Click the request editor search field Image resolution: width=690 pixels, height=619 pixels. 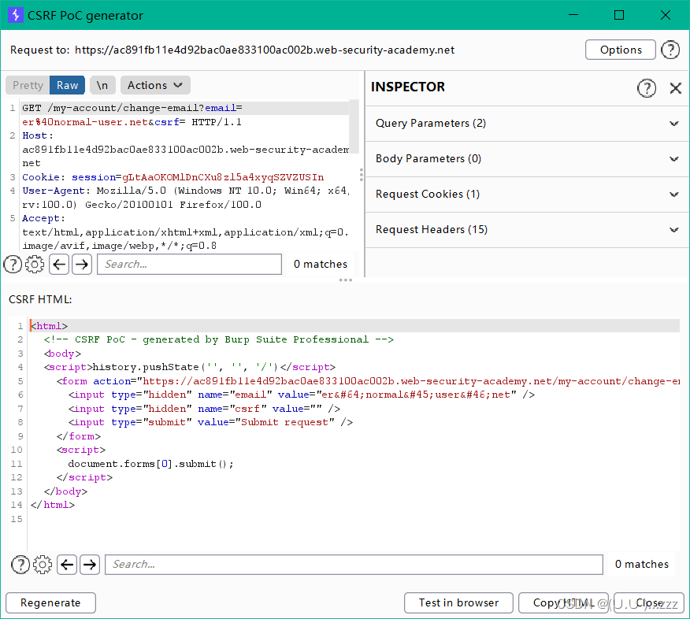189,265
